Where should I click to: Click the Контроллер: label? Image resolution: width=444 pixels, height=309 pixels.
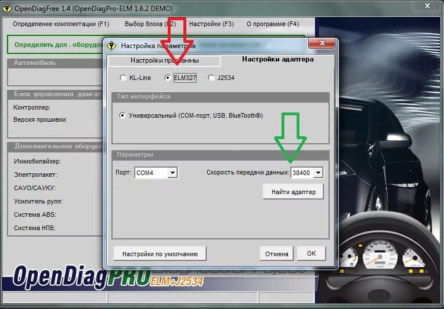pos(32,107)
